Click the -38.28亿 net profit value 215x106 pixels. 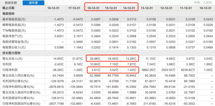pyautogui.click(x=58, y=70)
